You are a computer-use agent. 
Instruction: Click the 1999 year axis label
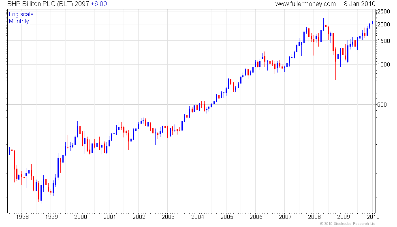coord(51,217)
